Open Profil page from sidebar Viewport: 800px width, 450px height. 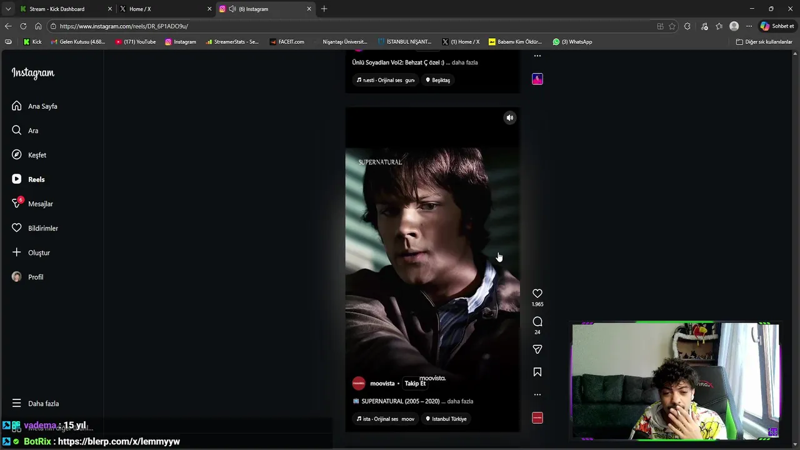(x=27, y=277)
